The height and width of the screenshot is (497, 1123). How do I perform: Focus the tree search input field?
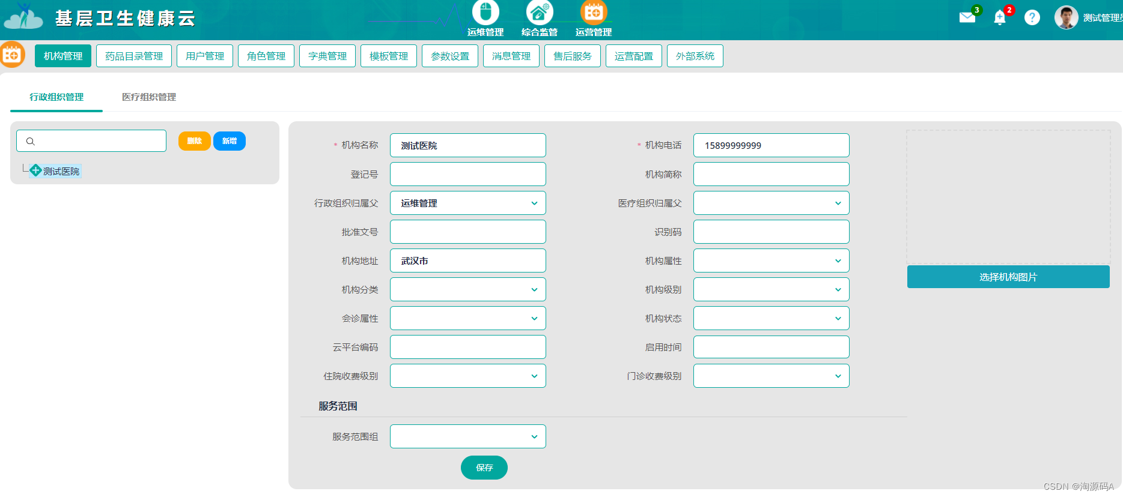click(91, 141)
